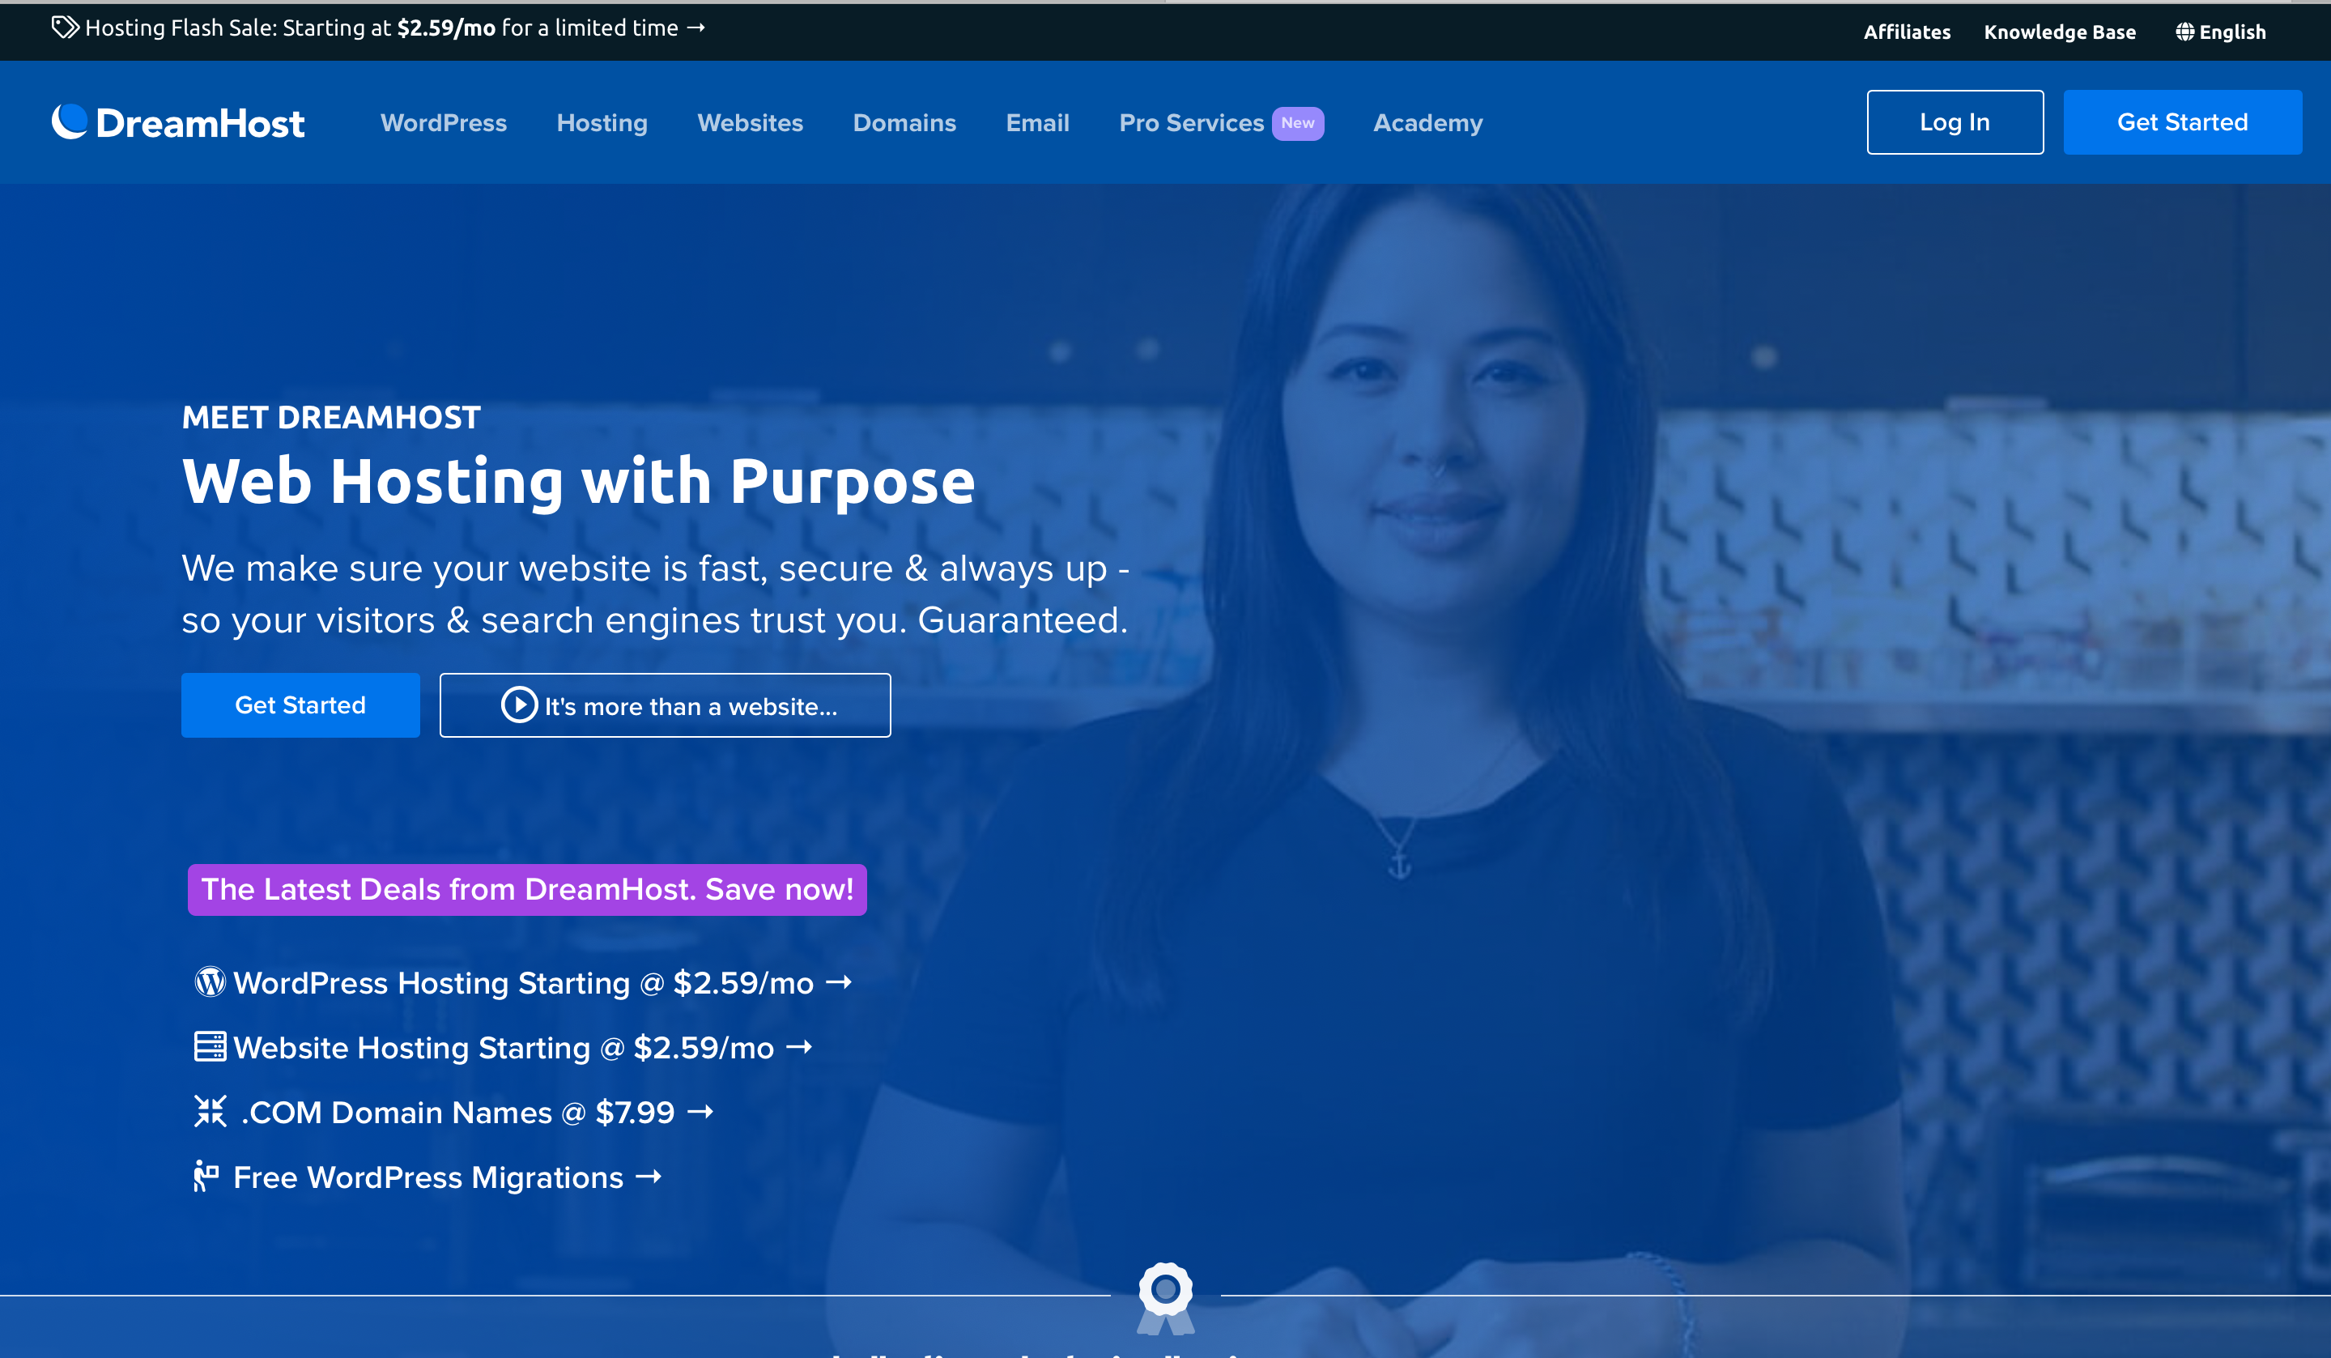The height and width of the screenshot is (1358, 2331).
Task: Open the Pro Services nav menu
Action: click(x=1191, y=123)
